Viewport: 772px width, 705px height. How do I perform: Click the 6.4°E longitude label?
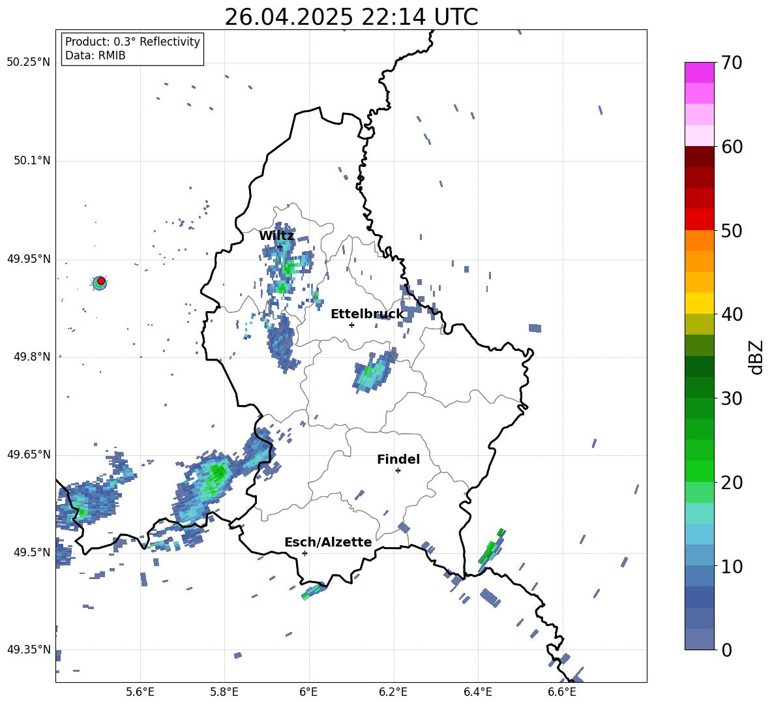point(477,693)
